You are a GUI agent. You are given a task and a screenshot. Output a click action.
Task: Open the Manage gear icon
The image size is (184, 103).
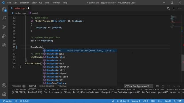(x=4, y=94)
